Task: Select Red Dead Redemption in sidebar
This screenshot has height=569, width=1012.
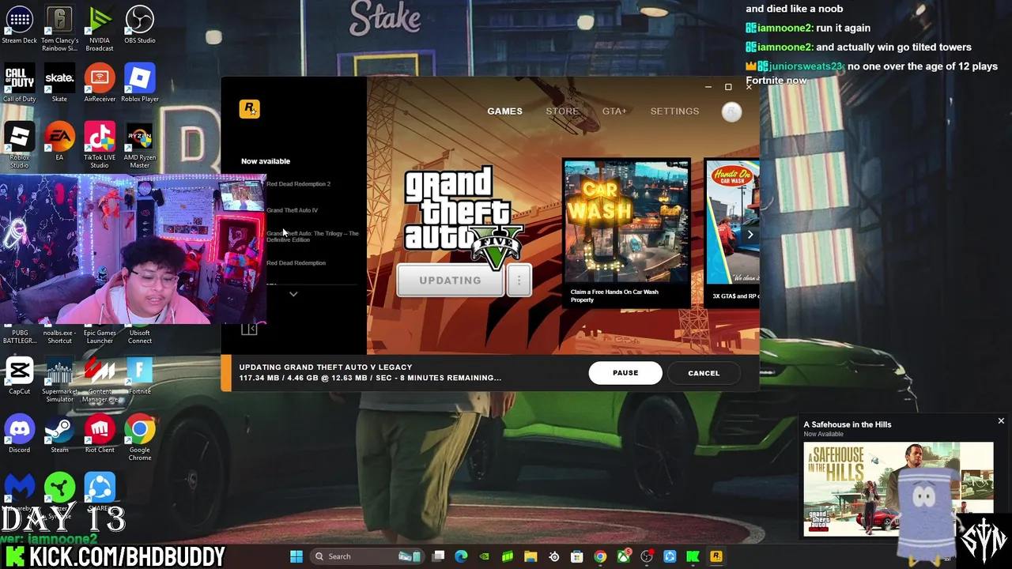Action: click(296, 263)
